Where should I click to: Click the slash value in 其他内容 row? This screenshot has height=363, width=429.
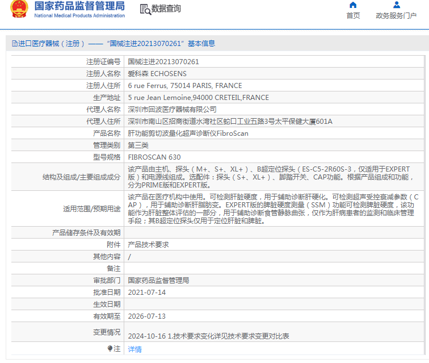tap(129, 257)
